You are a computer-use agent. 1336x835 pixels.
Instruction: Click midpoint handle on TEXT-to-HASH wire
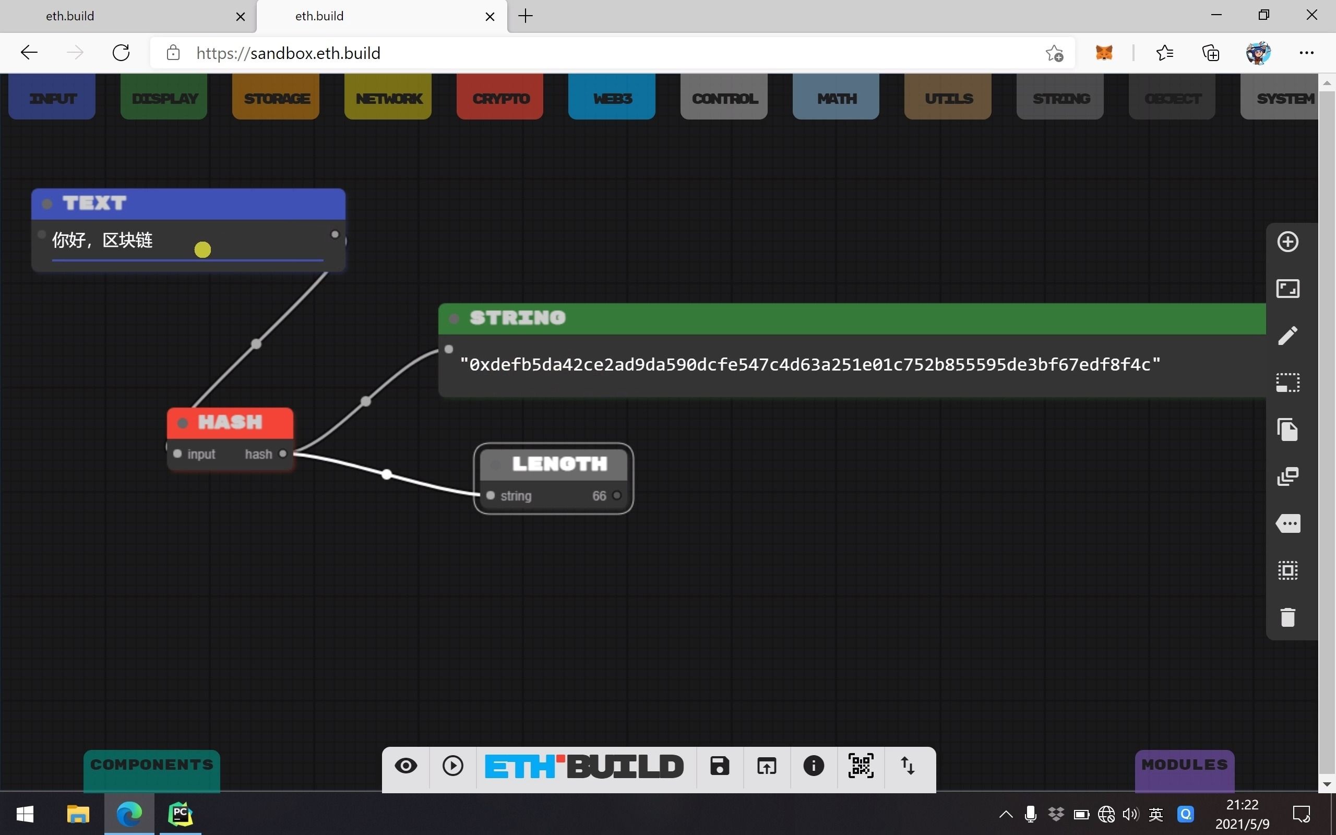click(256, 344)
